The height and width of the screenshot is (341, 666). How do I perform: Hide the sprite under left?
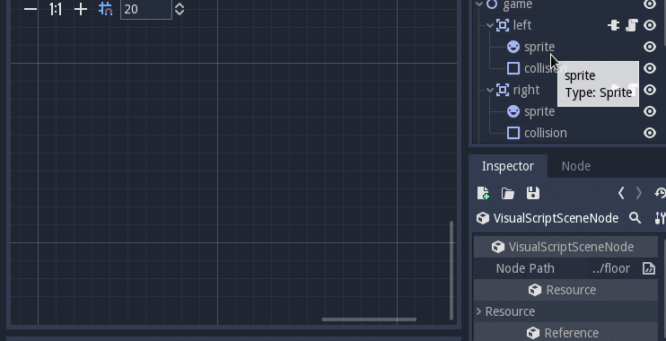click(x=650, y=47)
